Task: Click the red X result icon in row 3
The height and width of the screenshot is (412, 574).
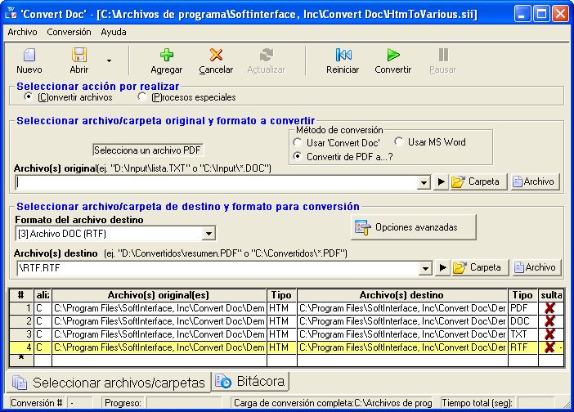Action: pos(549,334)
